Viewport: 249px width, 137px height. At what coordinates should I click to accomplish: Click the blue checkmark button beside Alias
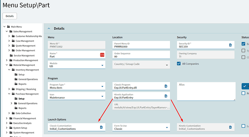pos(245,86)
